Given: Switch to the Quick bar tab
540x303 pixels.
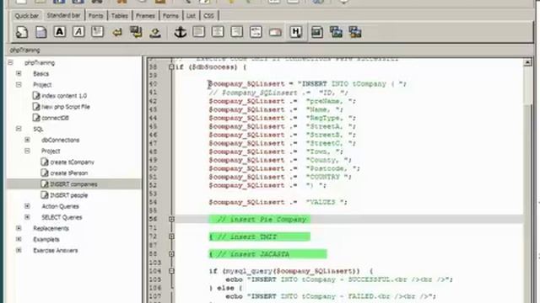Looking at the screenshot, I should (x=27, y=16).
